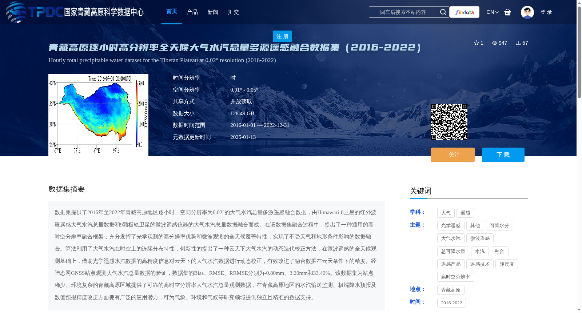Open the dataset map thumbnail

[x=98, y=115]
